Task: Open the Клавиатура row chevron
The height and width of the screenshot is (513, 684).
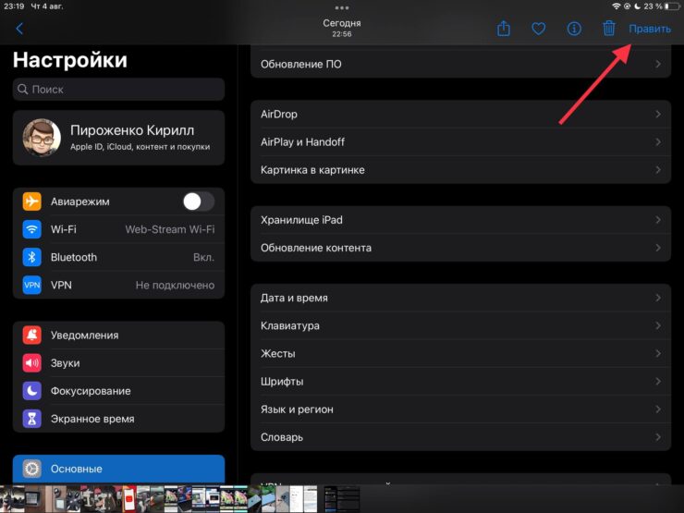Action: (x=657, y=326)
